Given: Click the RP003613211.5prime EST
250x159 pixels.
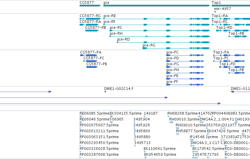Looking at the screenshot, I should (80, 134).
